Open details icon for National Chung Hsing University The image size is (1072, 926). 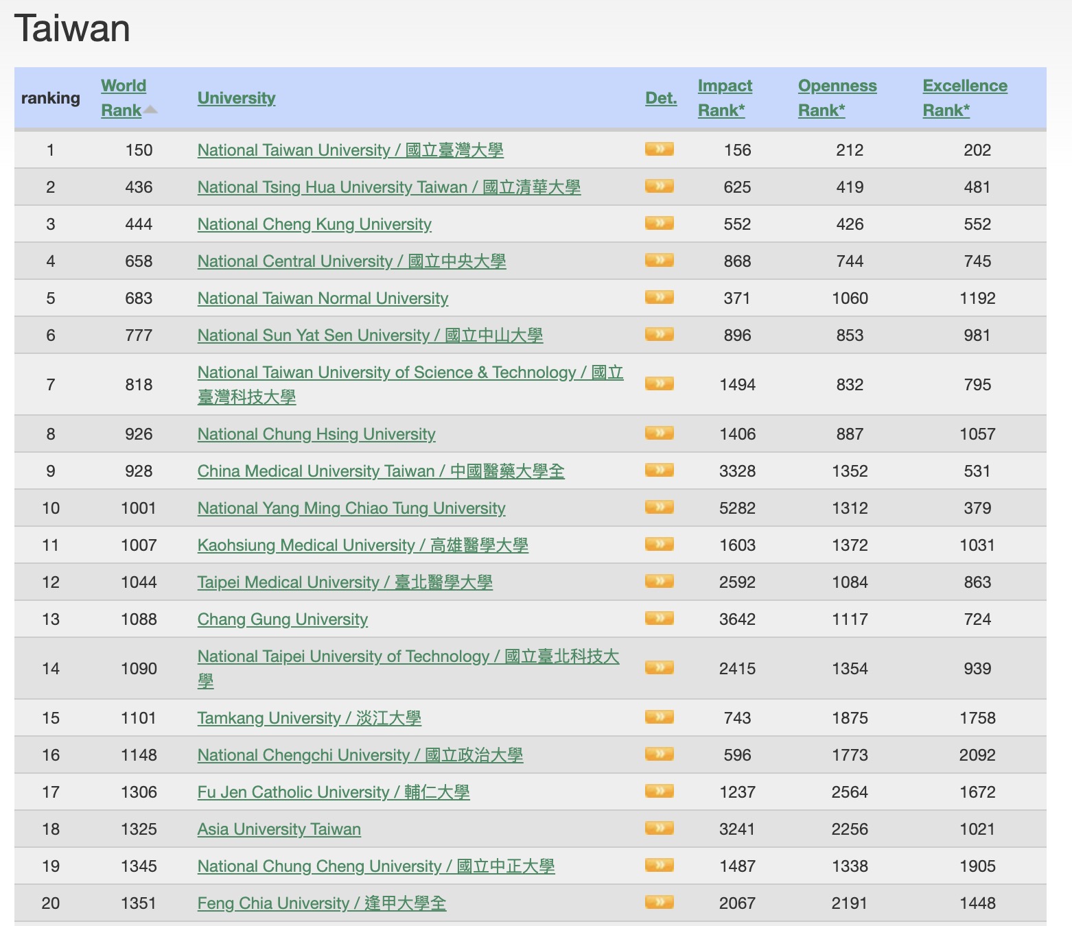pyautogui.click(x=659, y=433)
